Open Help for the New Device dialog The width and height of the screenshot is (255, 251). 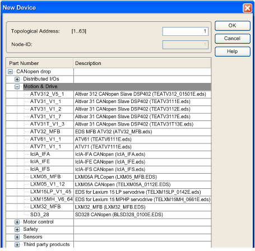click(x=232, y=52)
